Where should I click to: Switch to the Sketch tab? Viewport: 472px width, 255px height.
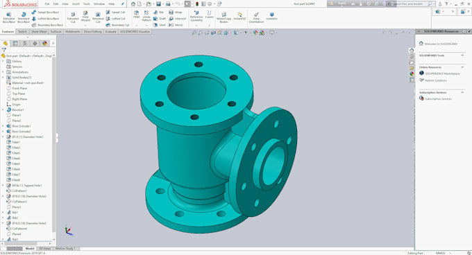(x=22, y=32)
